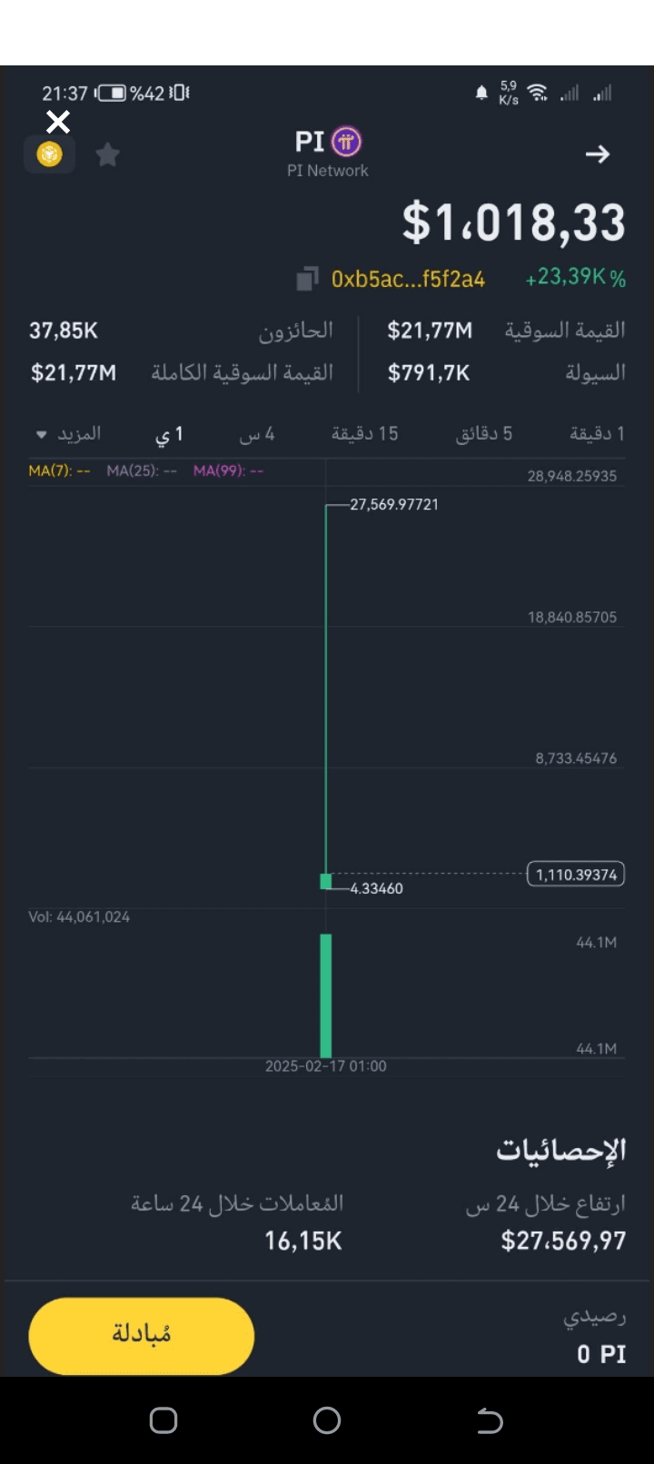The image size is (654, 1464).
Task: Close the token page with the X icon
Action: click(x=58, y=121)
